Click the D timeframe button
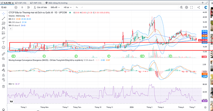 22,7
